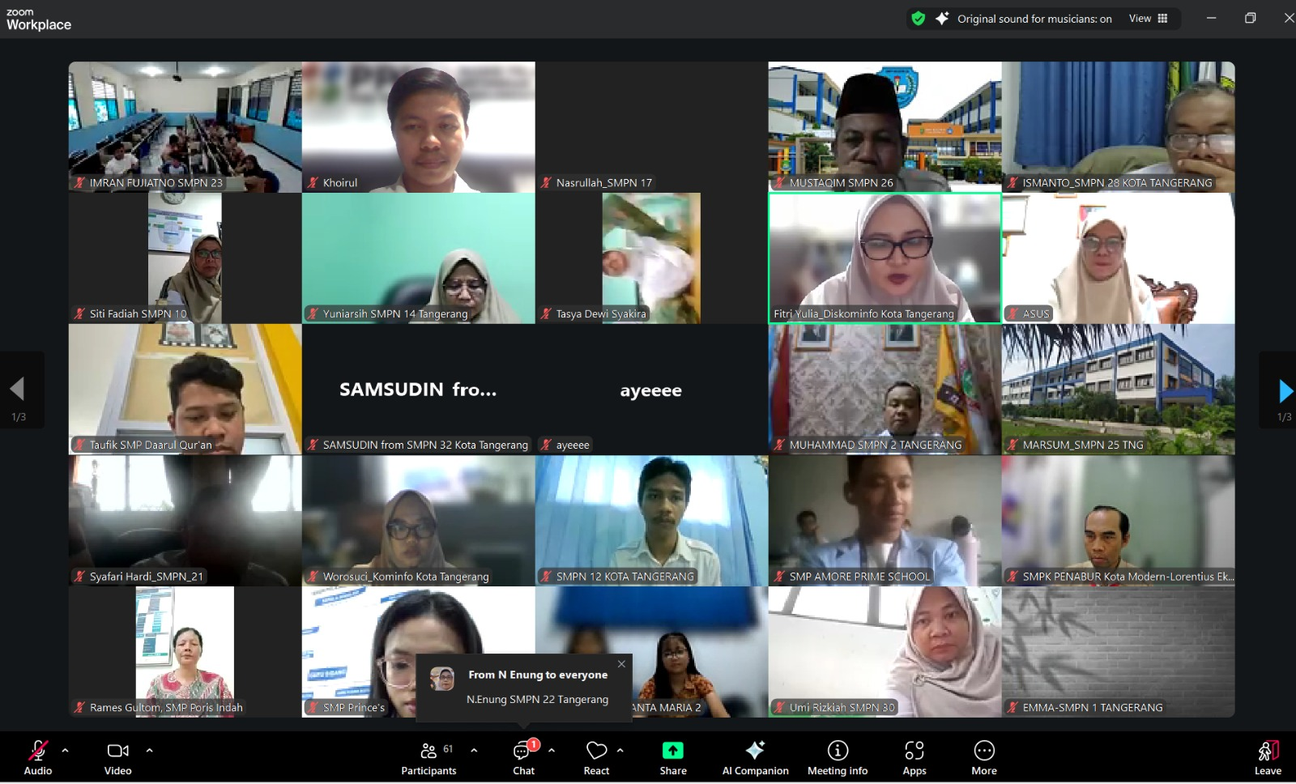The height and width of the screenshot is (784, 1296).
Task: Show Meeting info
Action: 837,758
